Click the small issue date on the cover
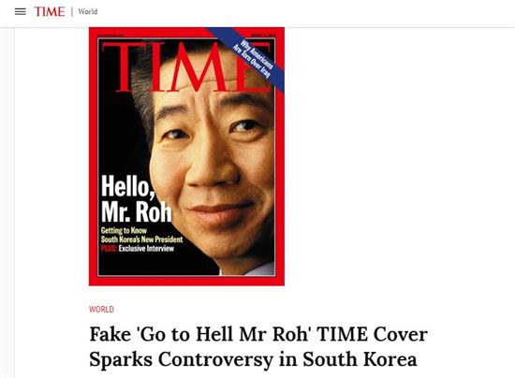The width and height of the screenshot is (515, 378). 263,36
